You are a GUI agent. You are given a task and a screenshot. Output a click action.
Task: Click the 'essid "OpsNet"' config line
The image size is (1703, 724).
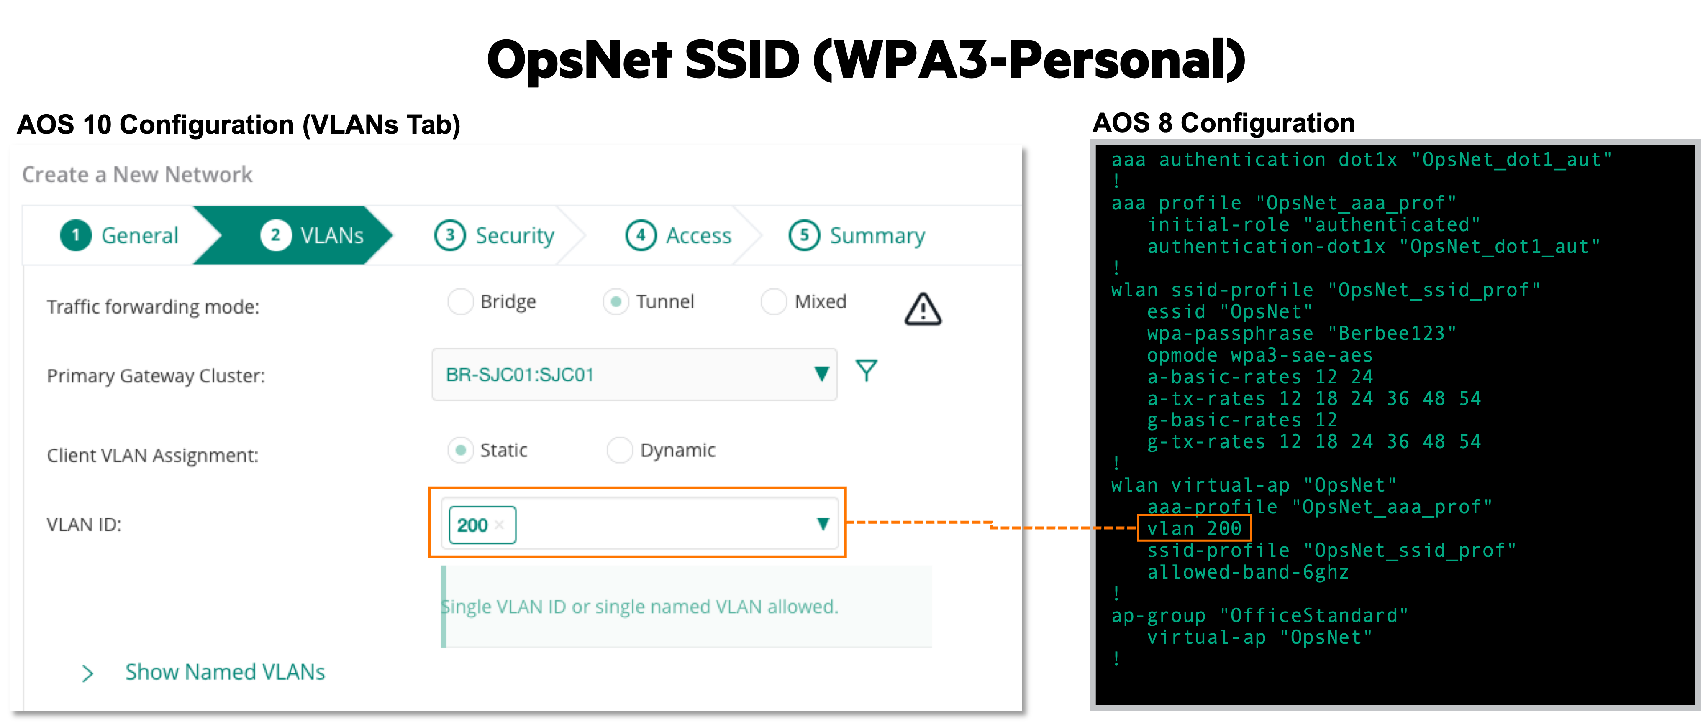(1230, 312)
